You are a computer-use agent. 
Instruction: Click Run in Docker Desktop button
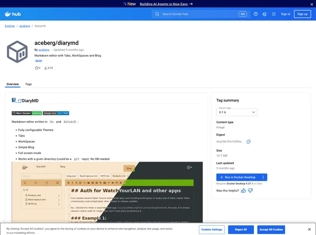pos(238,177)
